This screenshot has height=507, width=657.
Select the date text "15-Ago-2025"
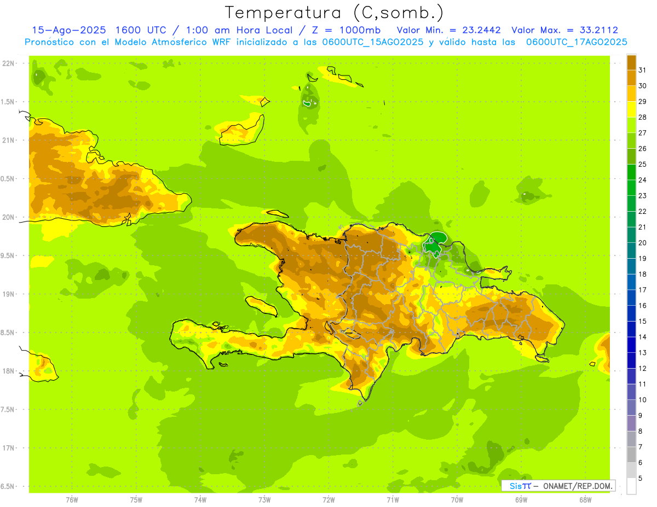point(68,30)
